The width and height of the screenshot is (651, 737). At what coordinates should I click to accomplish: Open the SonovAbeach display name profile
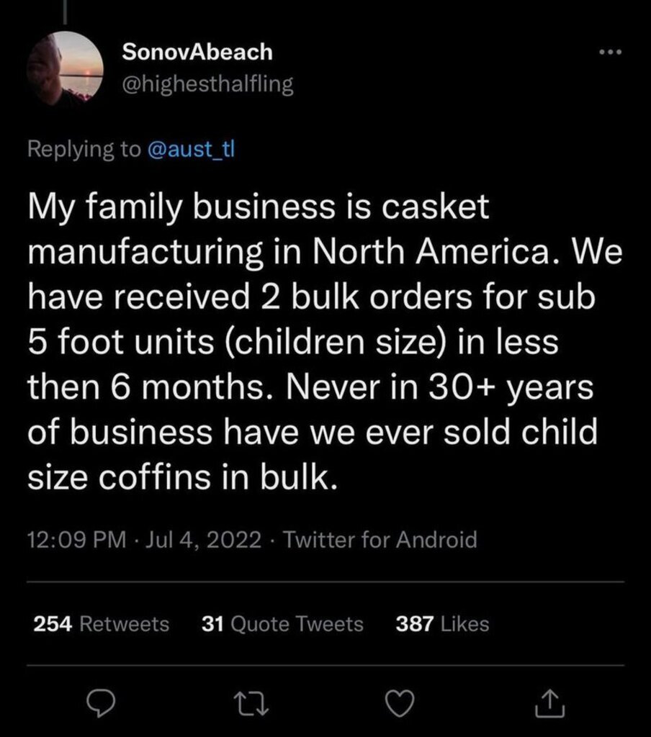[197, 52]
